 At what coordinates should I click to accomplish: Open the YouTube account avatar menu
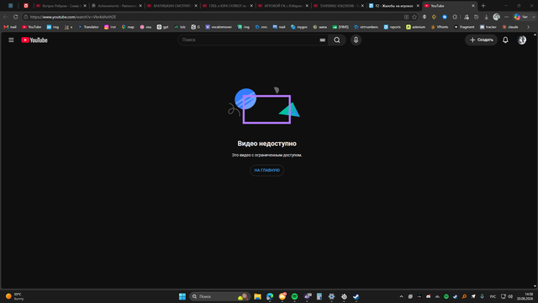[522, 40]
